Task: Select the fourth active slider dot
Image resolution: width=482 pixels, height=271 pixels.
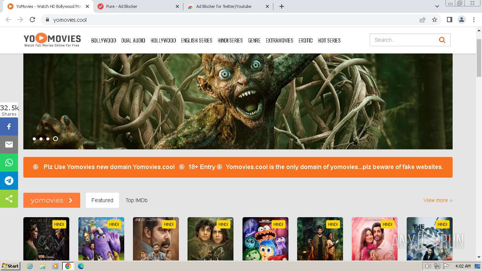Action: click(x=55, y=139)
